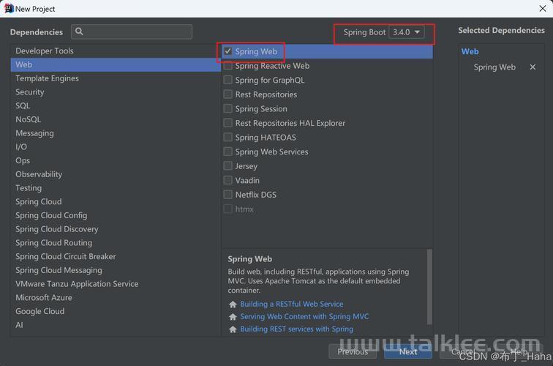Open the Observability category
Viewport: 553px width, 366px height.
(116, 174)
